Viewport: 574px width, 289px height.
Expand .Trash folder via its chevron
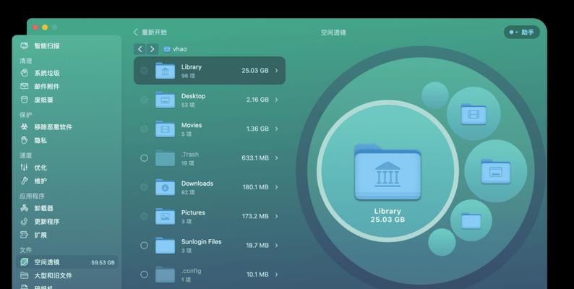pos(276,158)
